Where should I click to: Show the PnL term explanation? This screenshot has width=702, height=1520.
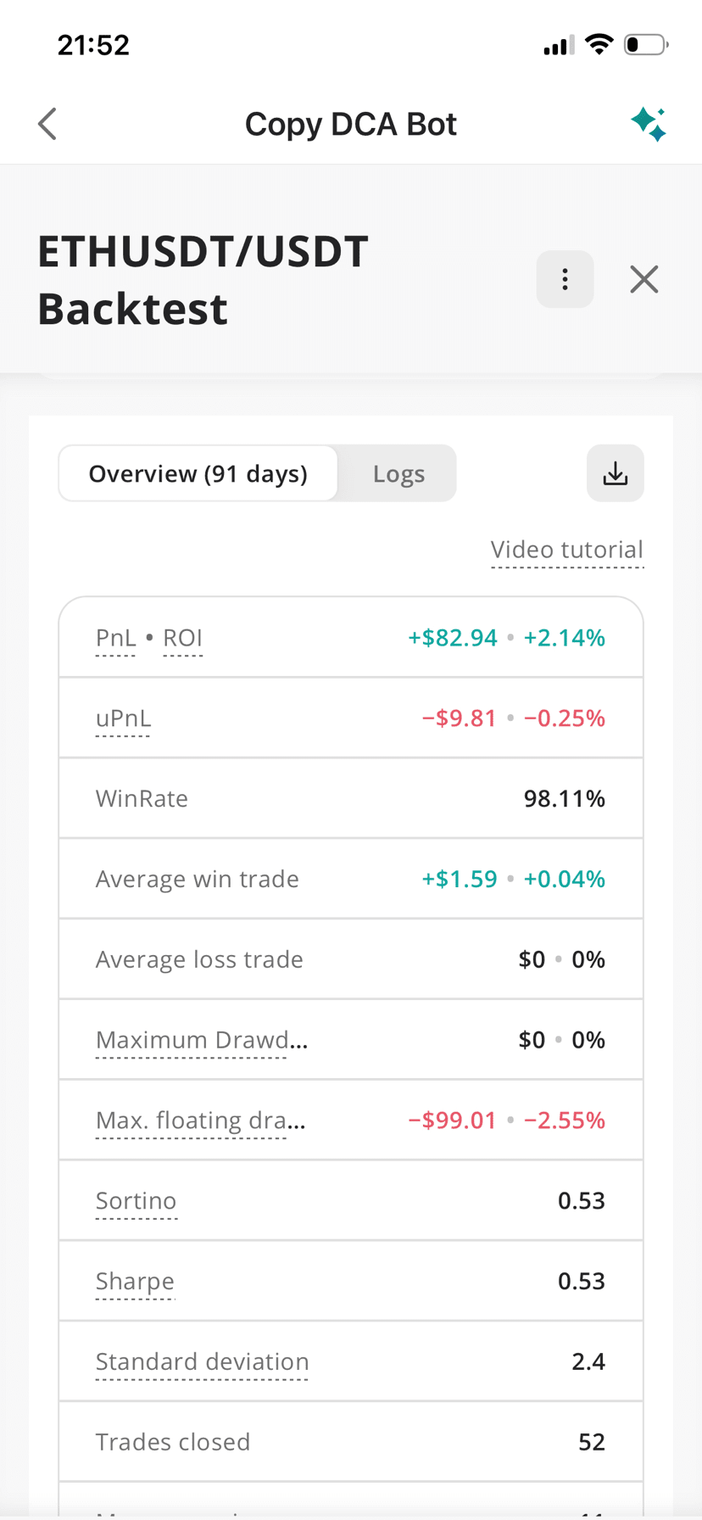[115, 638]
